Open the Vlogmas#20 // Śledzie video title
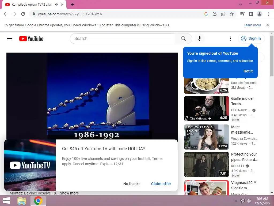The height and width of the screenshot is (206, 274). click(243, 185)
